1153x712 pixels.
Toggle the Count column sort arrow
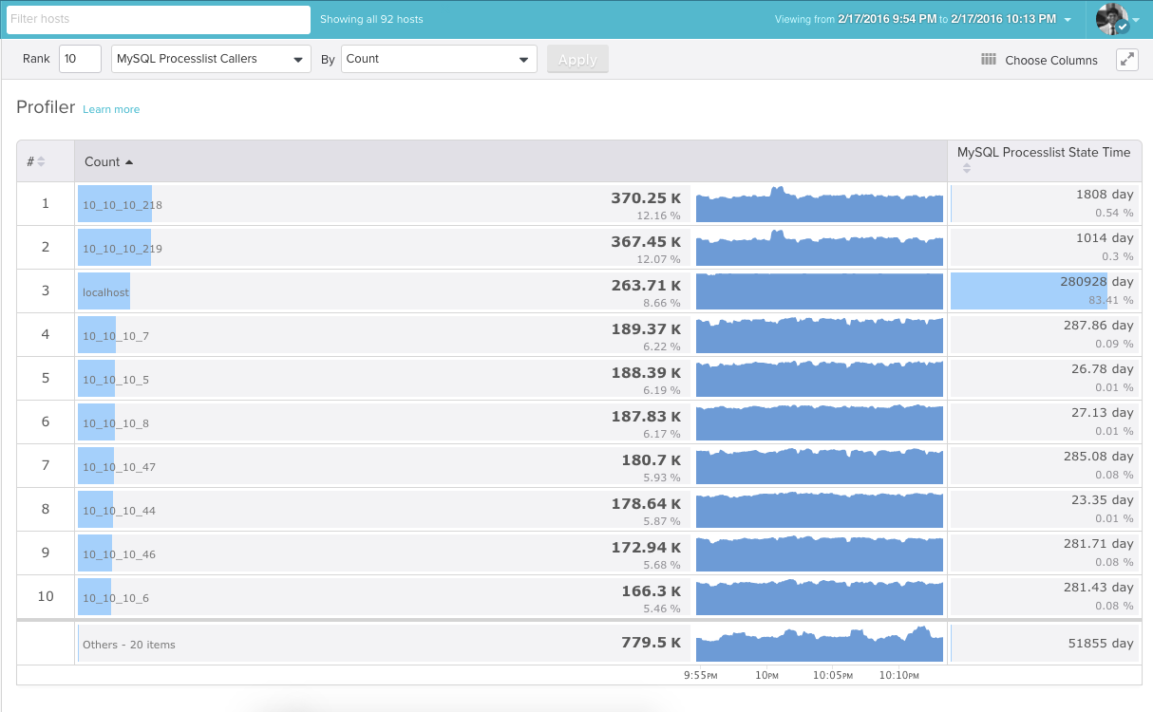129,162
